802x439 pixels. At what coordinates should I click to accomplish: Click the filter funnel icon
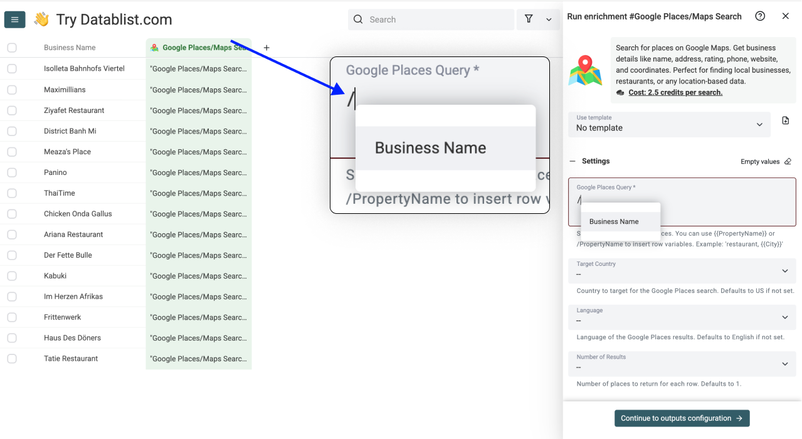coord(529,19)
